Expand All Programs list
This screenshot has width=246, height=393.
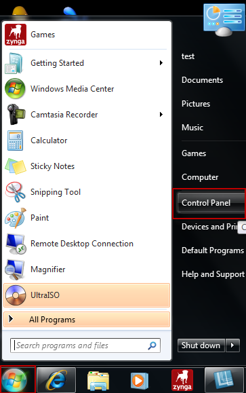click(x=87, y=320)
